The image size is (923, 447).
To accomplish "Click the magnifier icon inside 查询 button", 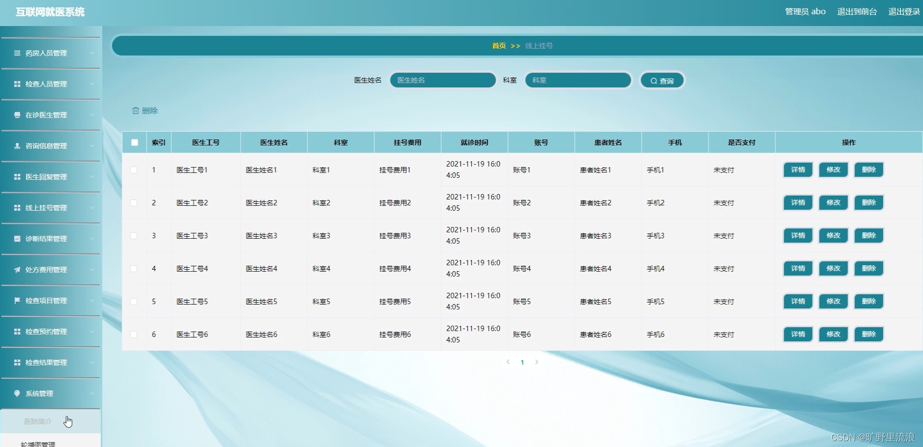I will click(653, 80).
